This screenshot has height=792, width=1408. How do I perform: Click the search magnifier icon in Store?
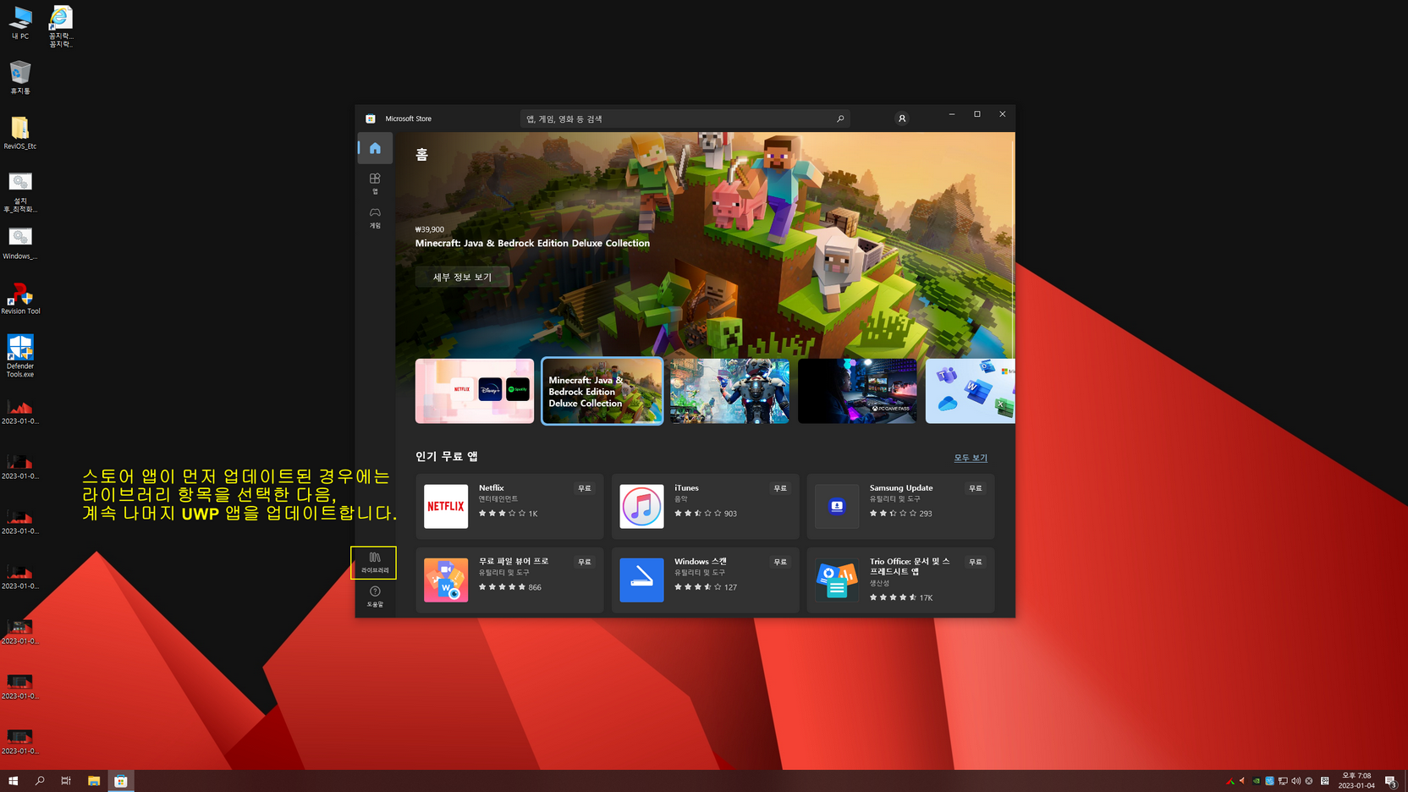840,119
